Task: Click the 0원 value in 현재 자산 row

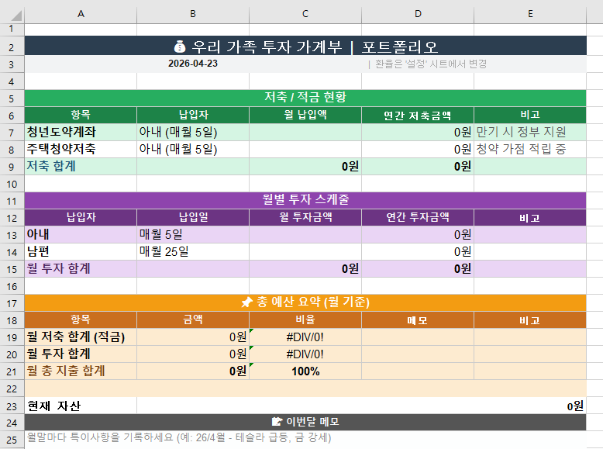Action: coord(575,406)
